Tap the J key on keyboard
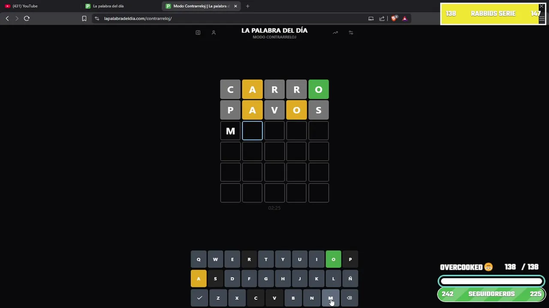The width and height of the screenshot is (549, 308). tap(300, 279)
